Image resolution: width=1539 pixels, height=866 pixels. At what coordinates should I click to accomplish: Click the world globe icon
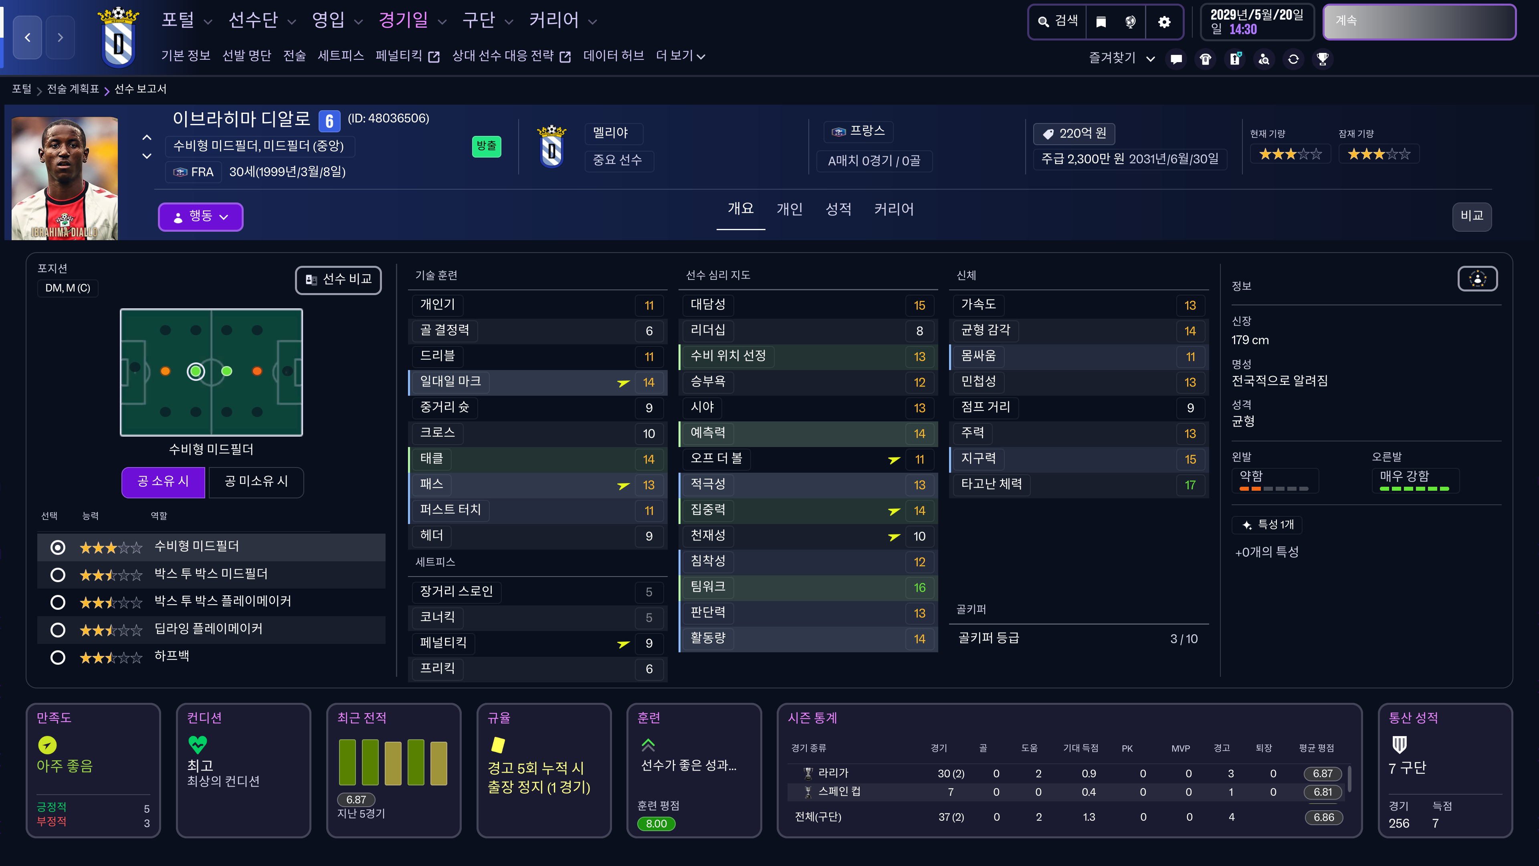click(1130, 22)
